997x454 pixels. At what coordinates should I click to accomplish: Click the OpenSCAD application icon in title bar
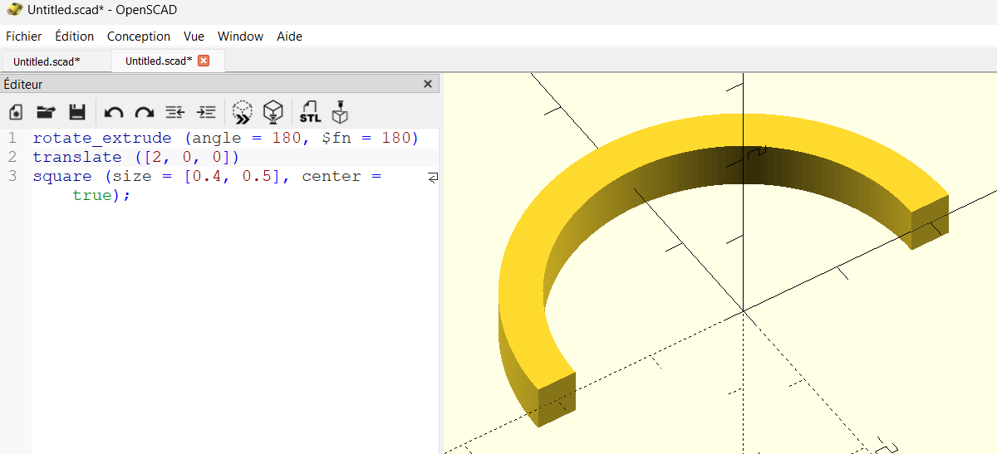14,10
